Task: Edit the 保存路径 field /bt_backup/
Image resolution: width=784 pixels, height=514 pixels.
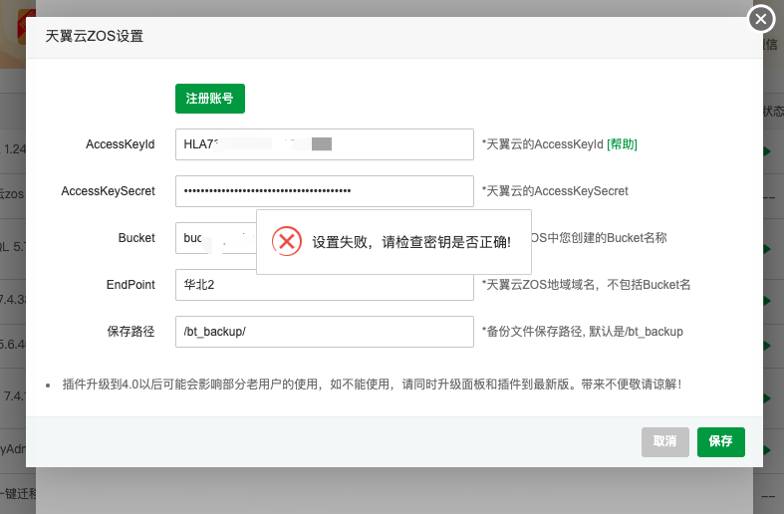Action: (x=325, y=332)
